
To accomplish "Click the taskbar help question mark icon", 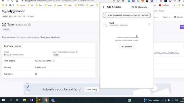I will tap(129, 100).
